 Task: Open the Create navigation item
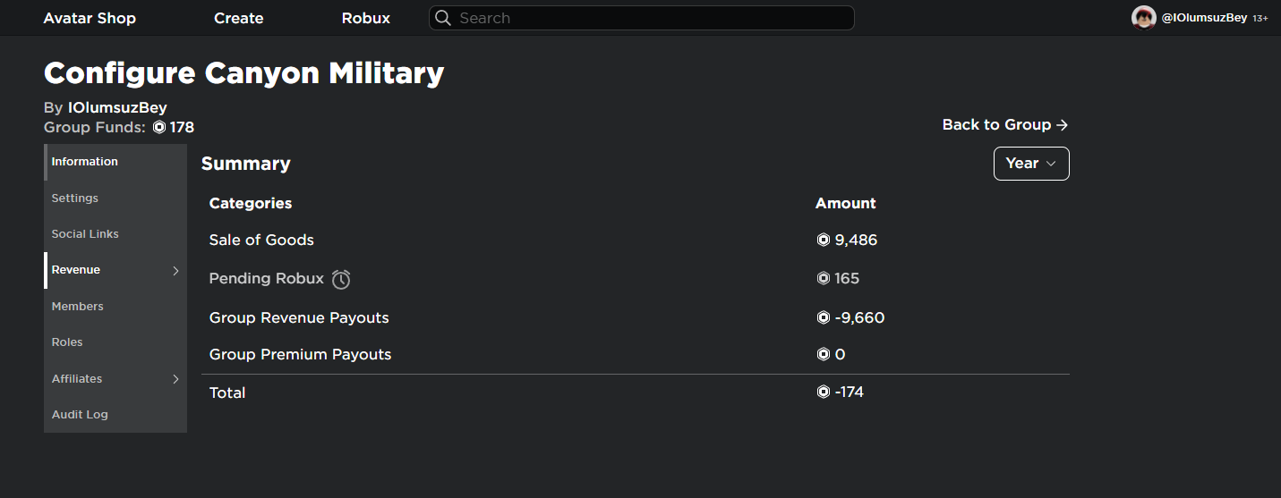239,18
